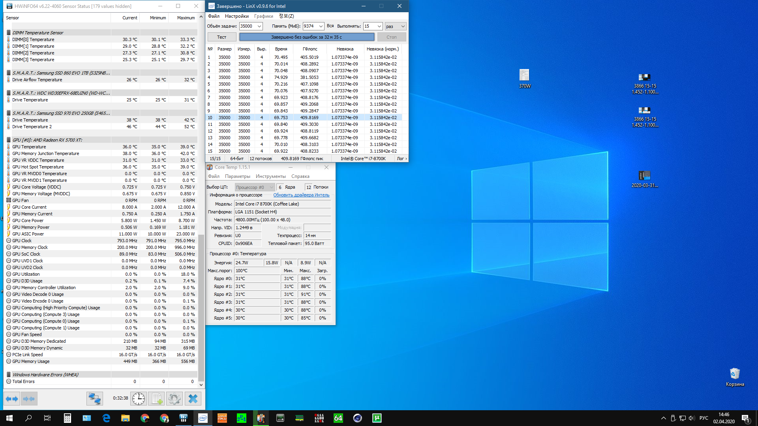This screenshot has width=758, height=426.
Task: Click the Тест button in LinX
Action: [222, 37]
